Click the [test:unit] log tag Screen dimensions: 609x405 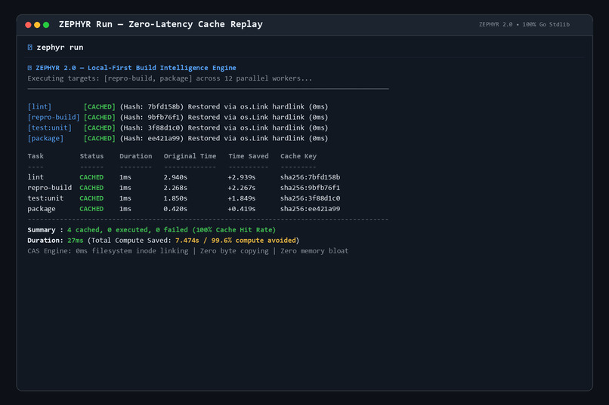[x=49, y=127]
